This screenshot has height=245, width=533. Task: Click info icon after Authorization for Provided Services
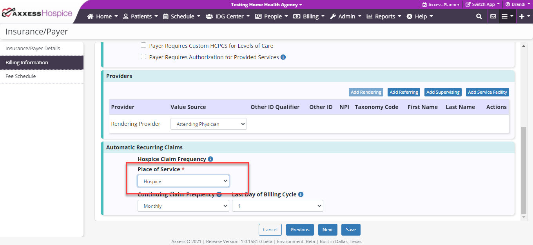(x=283, y=57)
